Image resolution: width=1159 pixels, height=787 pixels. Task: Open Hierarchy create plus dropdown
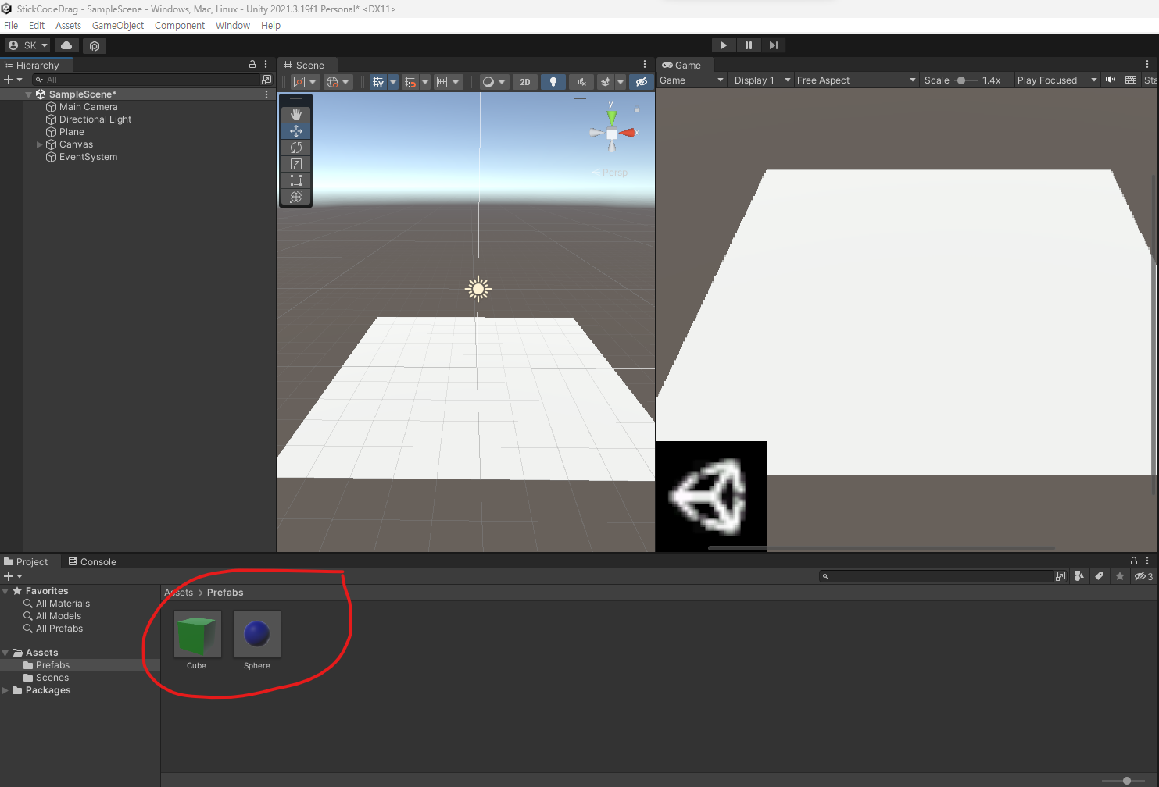coord(13,80)
